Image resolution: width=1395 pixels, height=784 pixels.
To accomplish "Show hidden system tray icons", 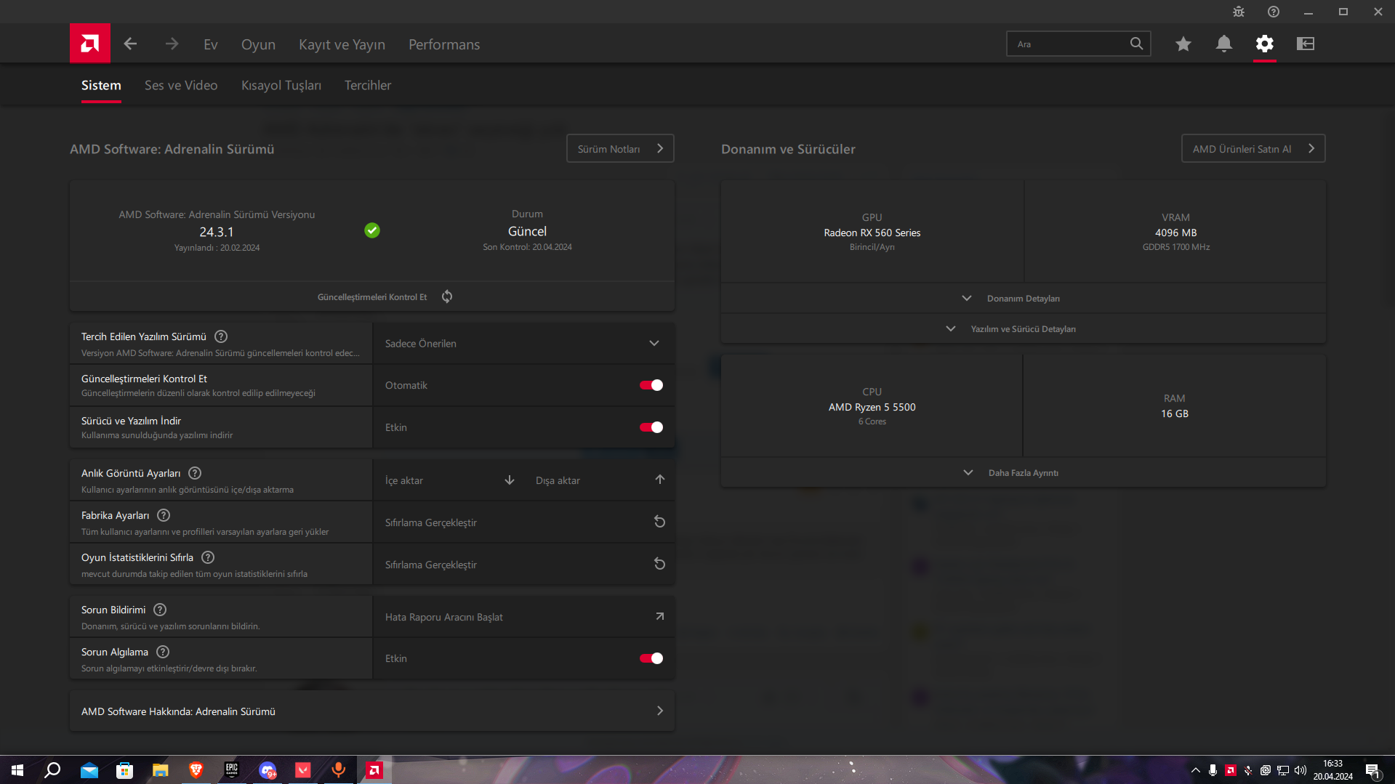I will tap(1196, 770).
